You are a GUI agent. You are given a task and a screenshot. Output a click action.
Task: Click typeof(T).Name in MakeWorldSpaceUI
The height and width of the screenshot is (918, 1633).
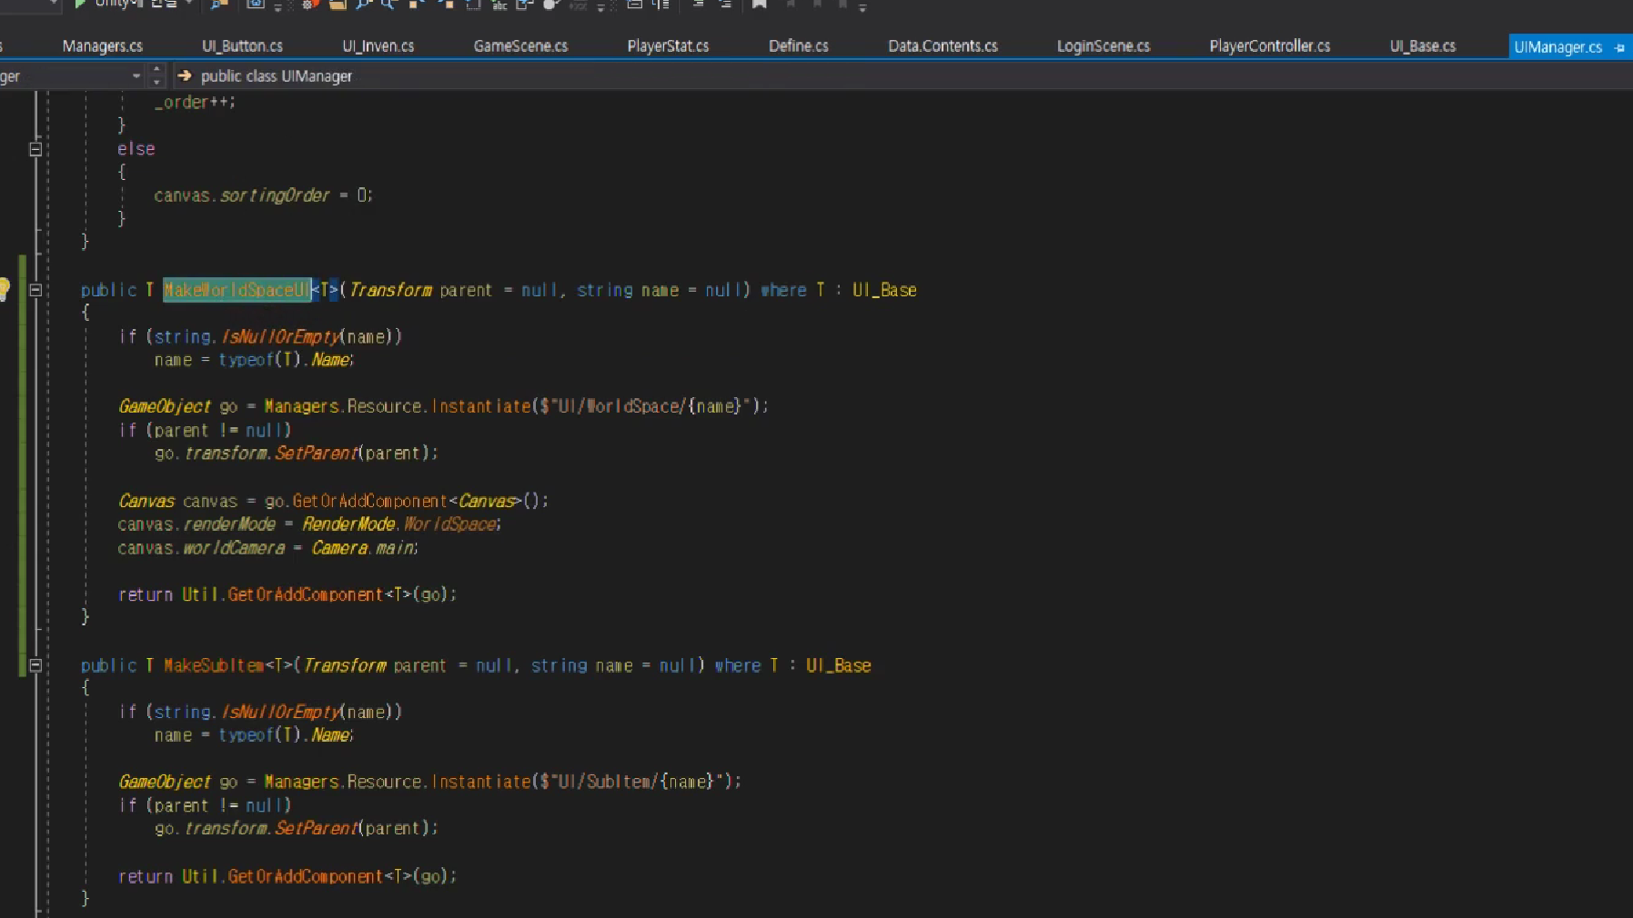pyautogui.click(x=285, y=360)
